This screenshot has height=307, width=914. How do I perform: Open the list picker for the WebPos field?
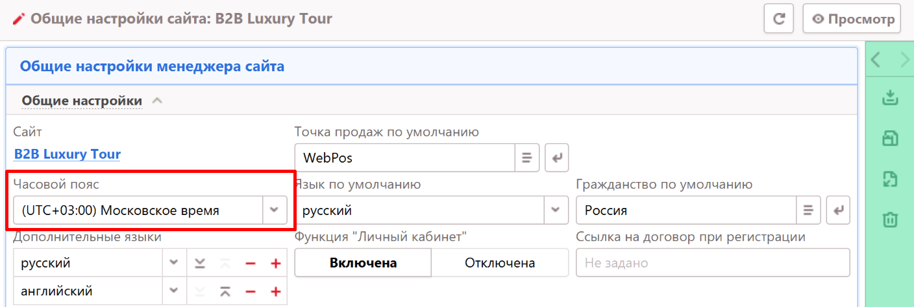coord(527,158)
